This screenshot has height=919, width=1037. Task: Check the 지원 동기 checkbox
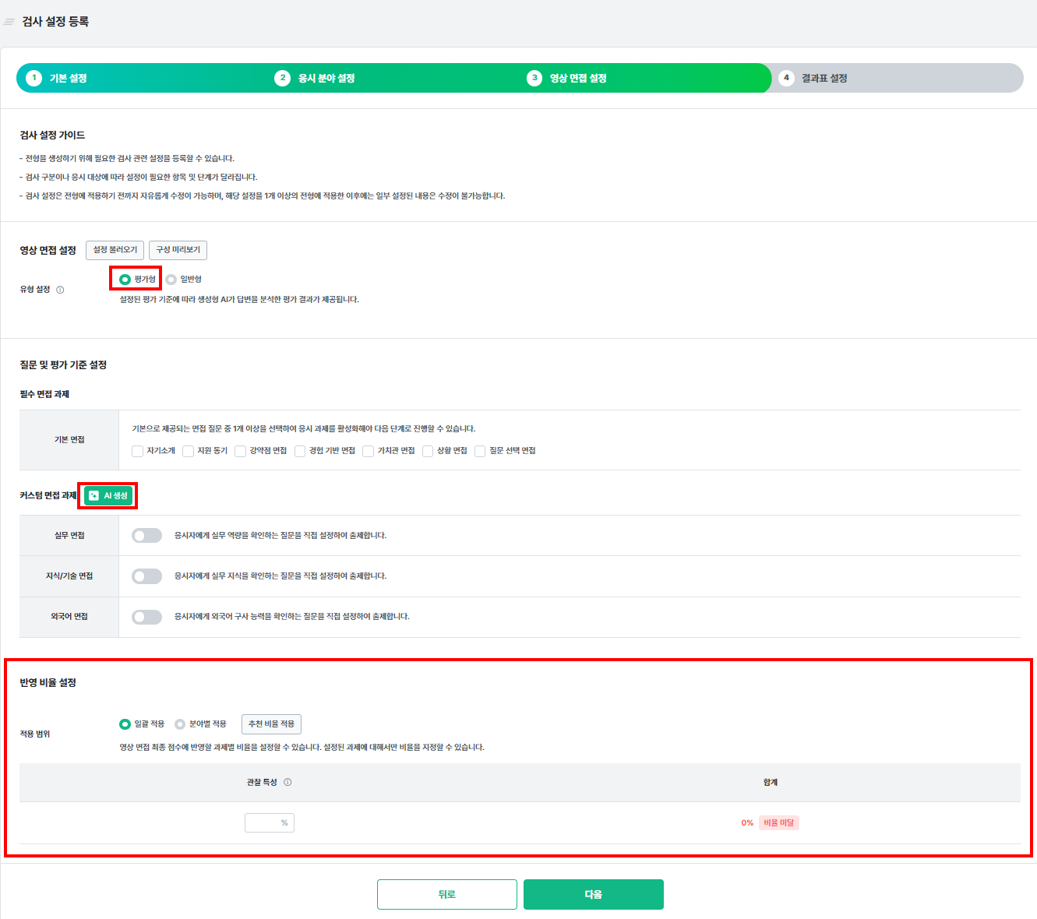pyautogui.click(x=188, y=451)
